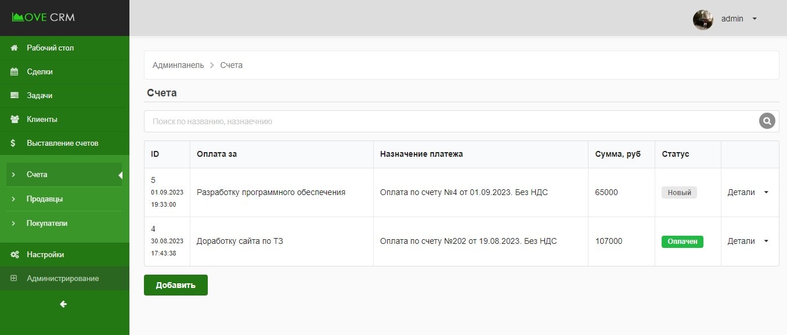Click the people icon beside Клиенты

click(x=15, y=120)
